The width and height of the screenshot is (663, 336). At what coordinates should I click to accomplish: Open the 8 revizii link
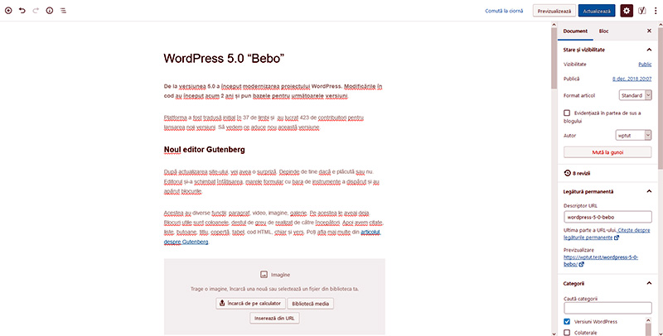coord(581,173)
